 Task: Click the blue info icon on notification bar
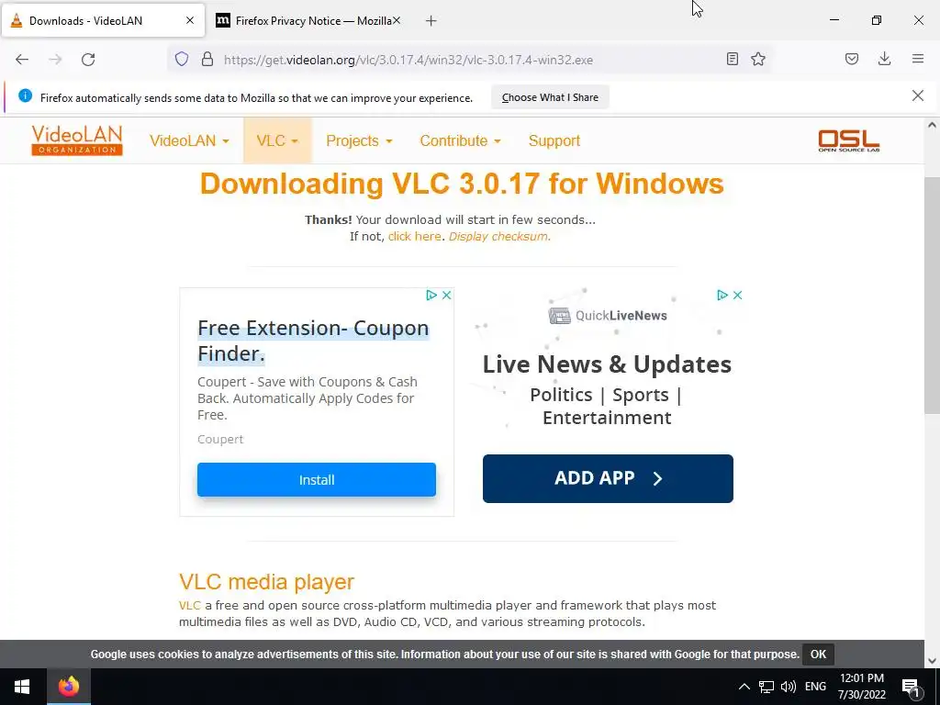[x=25, y=95]
